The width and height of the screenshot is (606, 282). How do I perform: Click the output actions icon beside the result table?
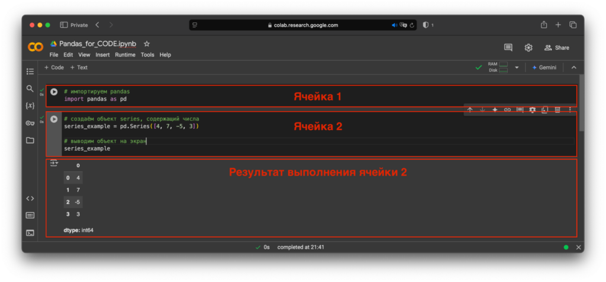tap(54, 163)
